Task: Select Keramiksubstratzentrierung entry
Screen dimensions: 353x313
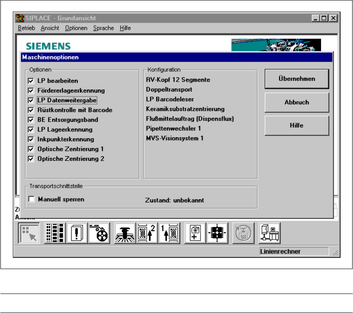Action: (x=185, y=109)
